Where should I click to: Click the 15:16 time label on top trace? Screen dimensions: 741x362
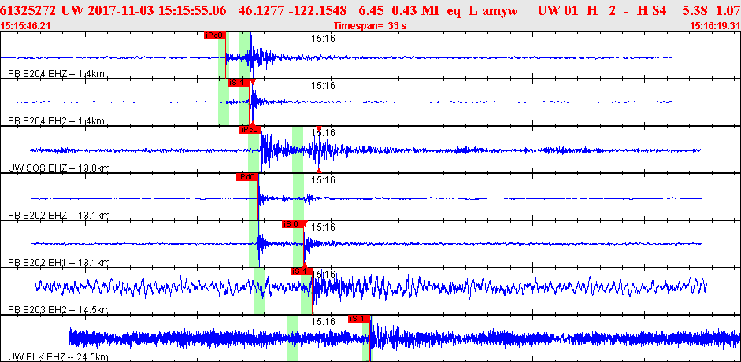(323, 38)
